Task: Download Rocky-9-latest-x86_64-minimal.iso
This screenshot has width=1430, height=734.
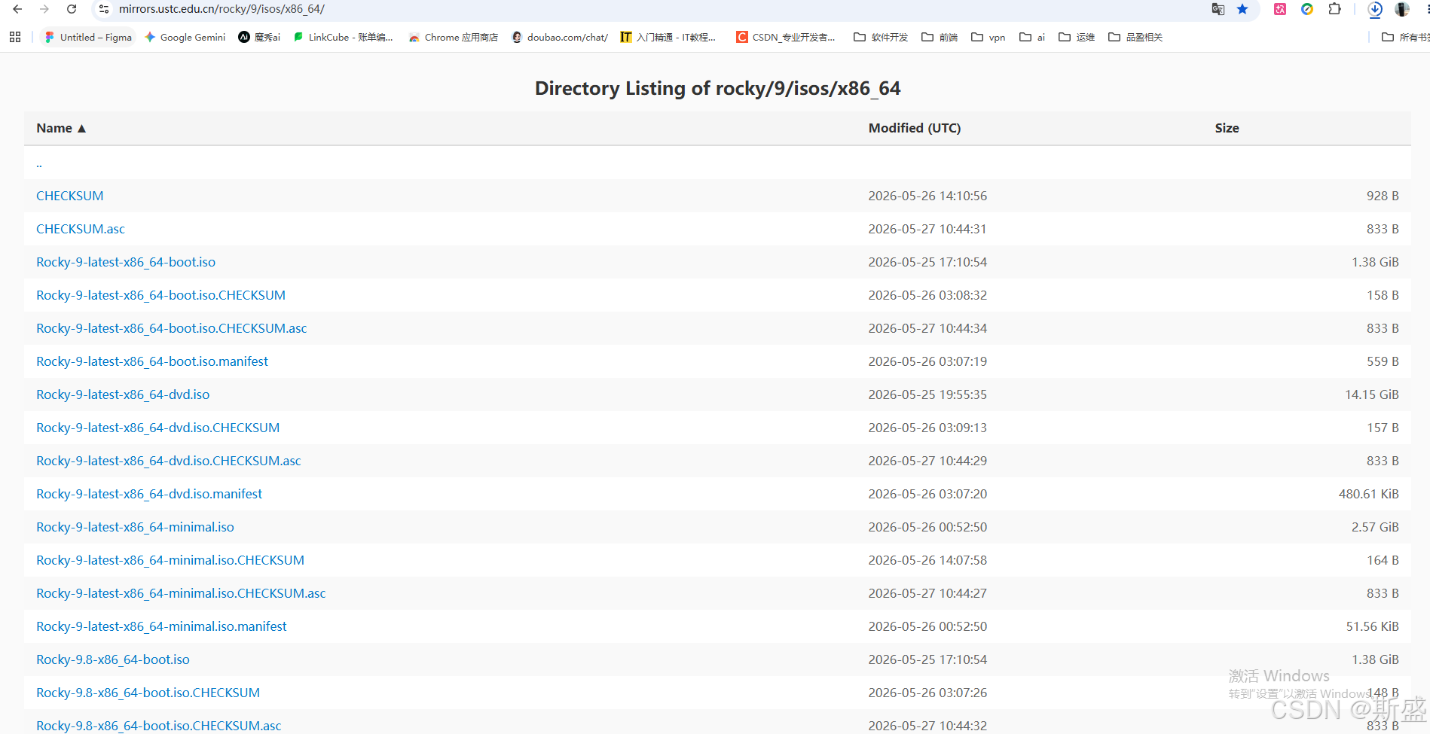Action: [x=135, y=527]
